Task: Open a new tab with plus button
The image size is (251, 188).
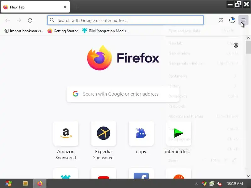Action: [77, 7]
